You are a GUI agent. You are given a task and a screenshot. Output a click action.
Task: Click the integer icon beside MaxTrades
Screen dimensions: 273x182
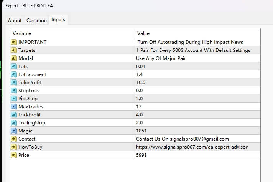pos(14,107)
